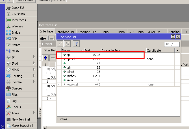
Task: Open the Bridge menu entry
Action: (21, 32)
